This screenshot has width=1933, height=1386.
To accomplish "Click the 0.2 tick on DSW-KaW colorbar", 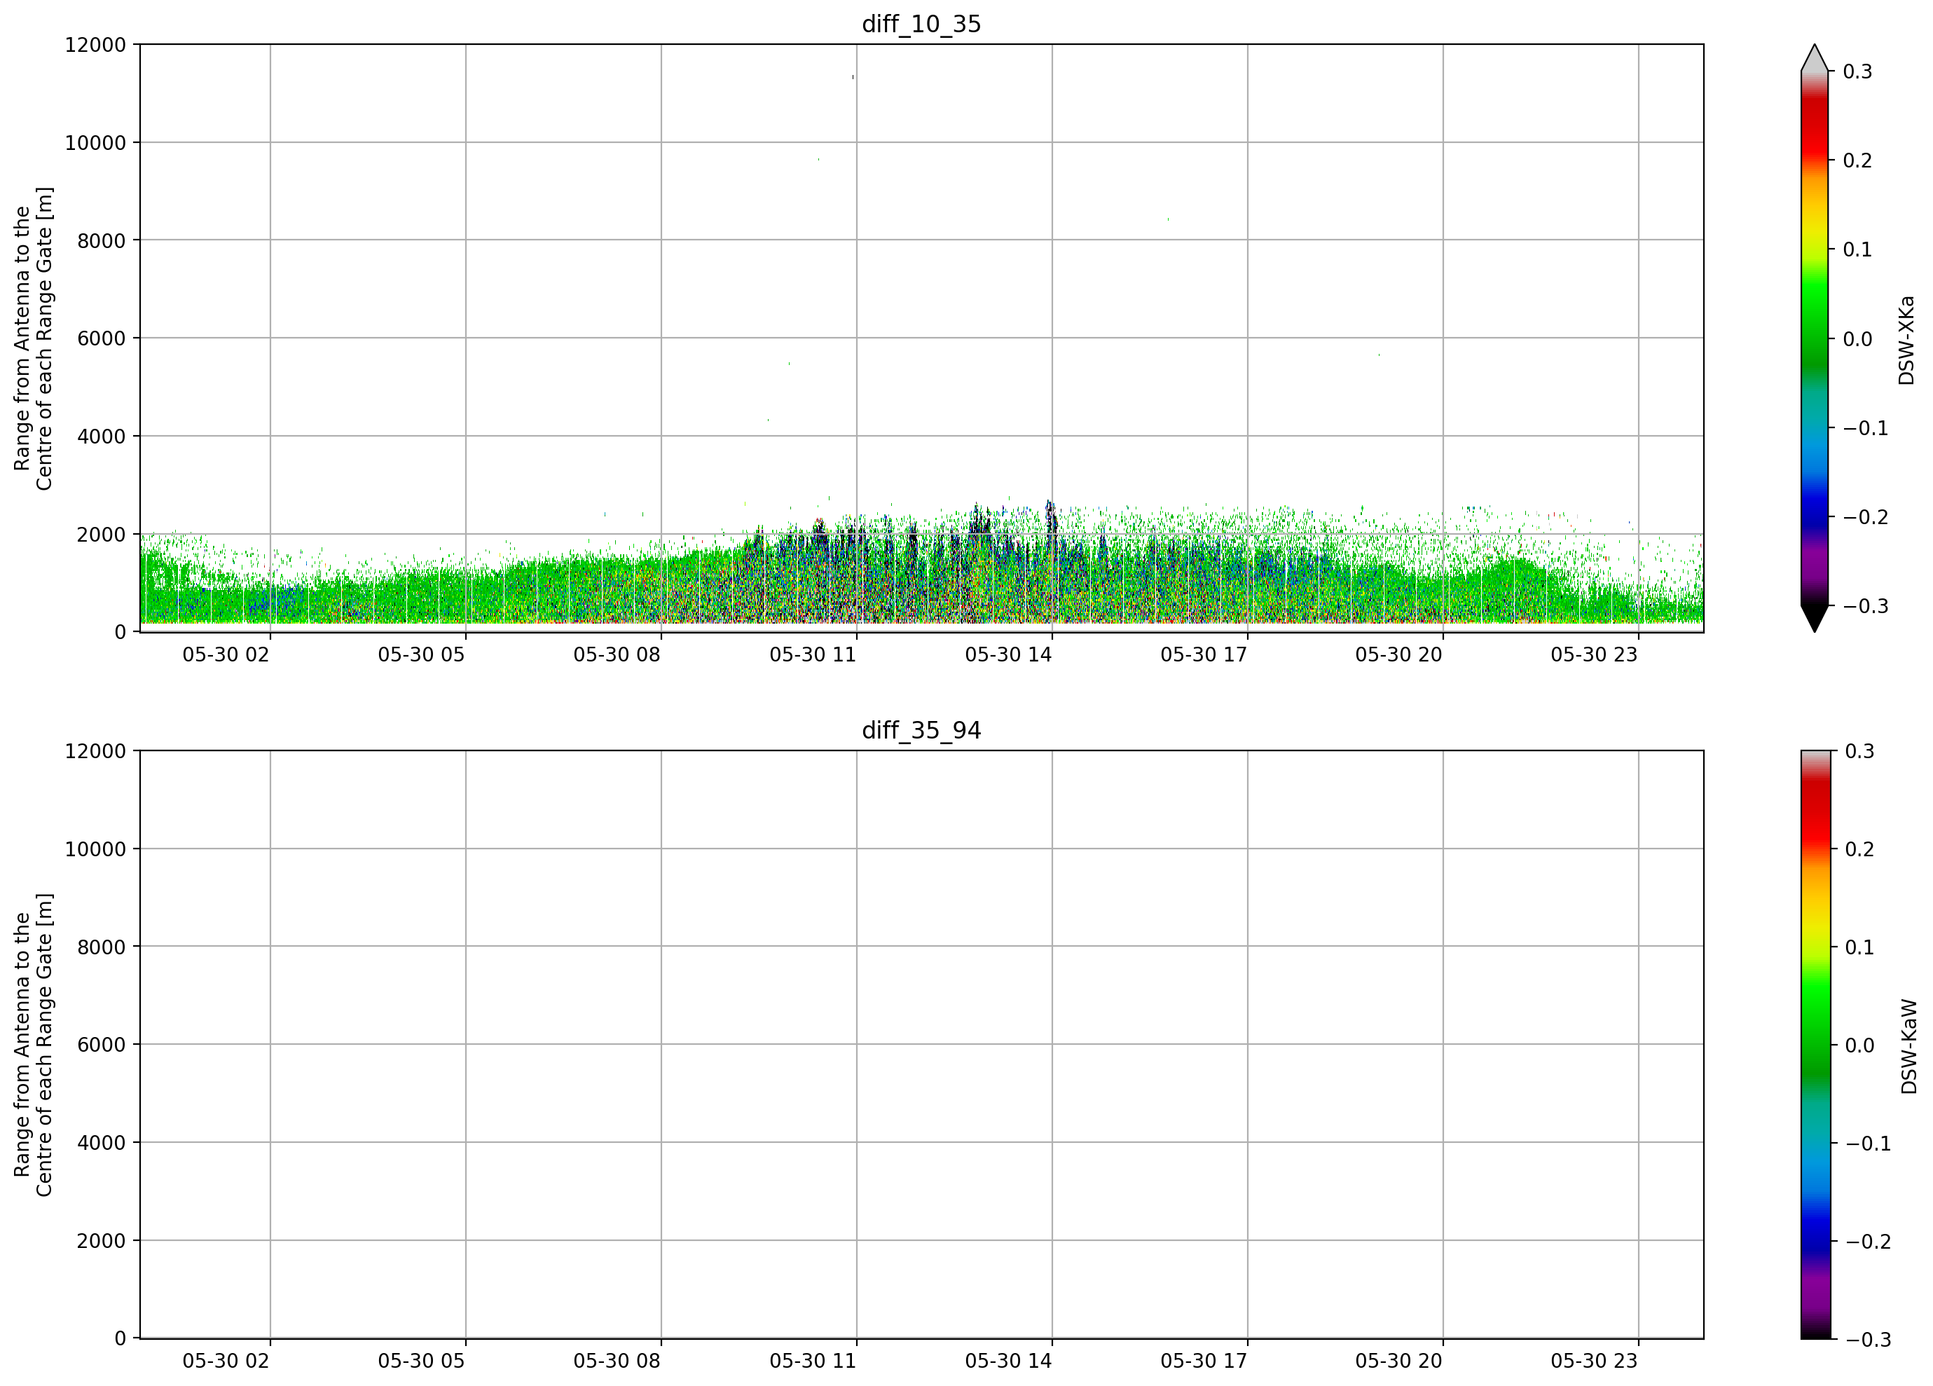I will [x=1859, y=849].
